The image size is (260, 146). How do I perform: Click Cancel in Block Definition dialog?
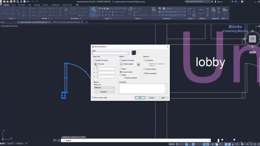tap(152, 98)
